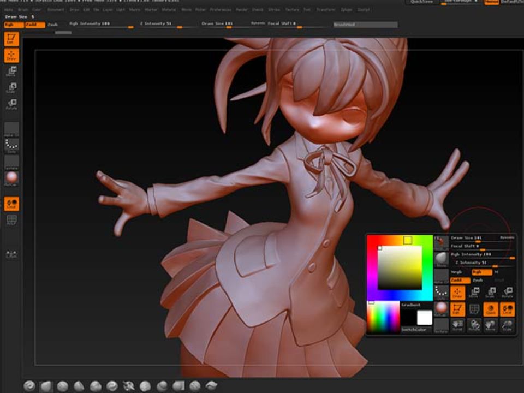Toggle Dynamic next to Draw Size in top bar
This screenshot has height=393, width=524.
point(258,23)
